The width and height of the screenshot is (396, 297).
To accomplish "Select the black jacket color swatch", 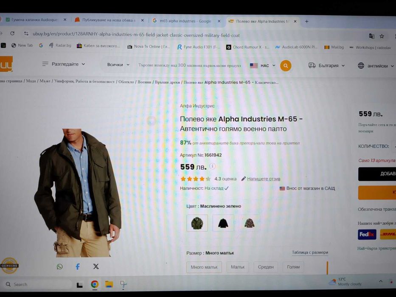I will coord(223,223).
